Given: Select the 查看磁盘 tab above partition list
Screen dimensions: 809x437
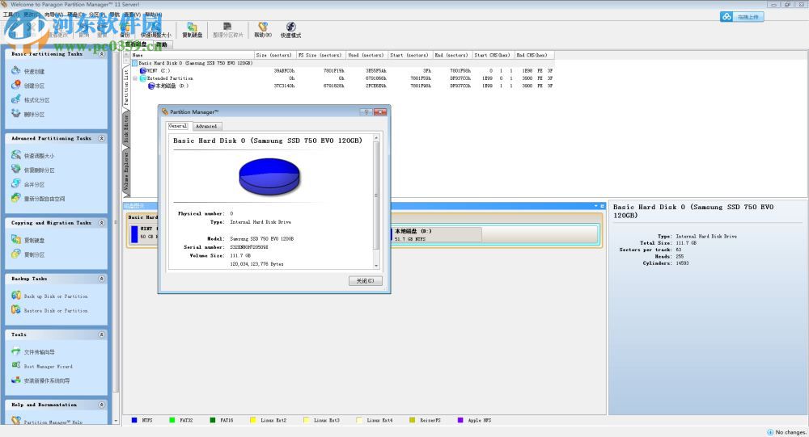Looking at the screenshot, I should (x=137, y=44).
